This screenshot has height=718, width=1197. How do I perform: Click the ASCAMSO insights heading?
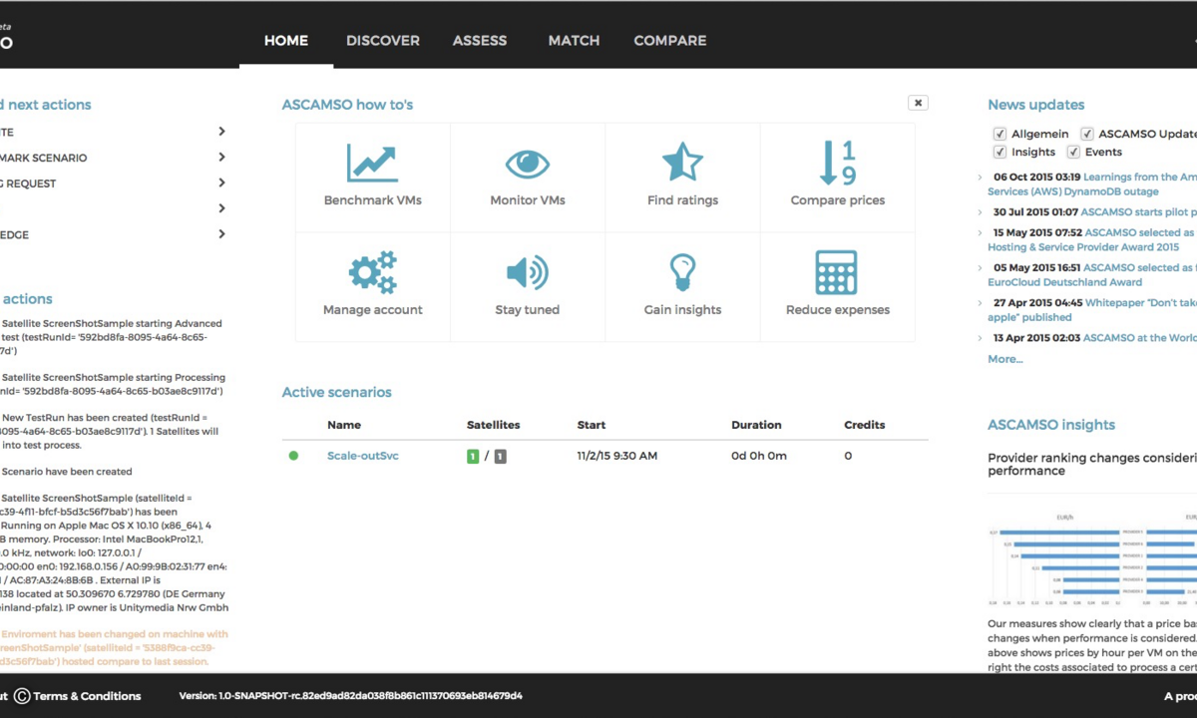(x=1051, y=425)
